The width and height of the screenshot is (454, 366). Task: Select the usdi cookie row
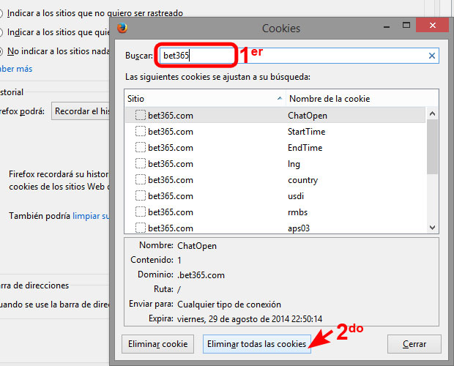(275, 196)
